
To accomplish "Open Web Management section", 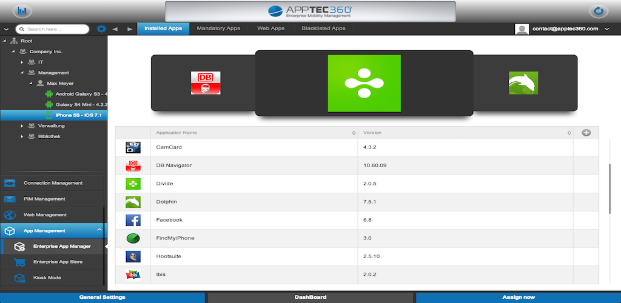I will point(45,215).
